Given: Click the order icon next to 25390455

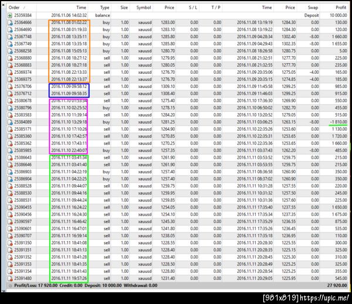Looking at the screenshot, I should [10, 207].
